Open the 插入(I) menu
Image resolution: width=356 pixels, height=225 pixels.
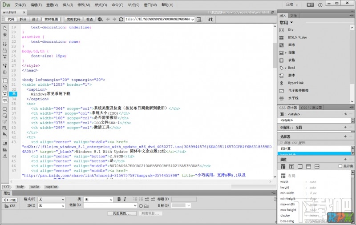click(x=68, y=5)
